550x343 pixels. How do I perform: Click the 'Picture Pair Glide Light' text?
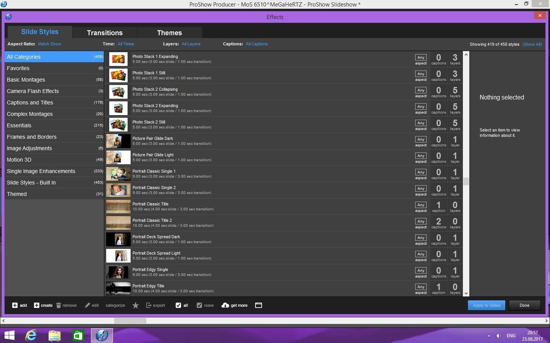point(153,155)
